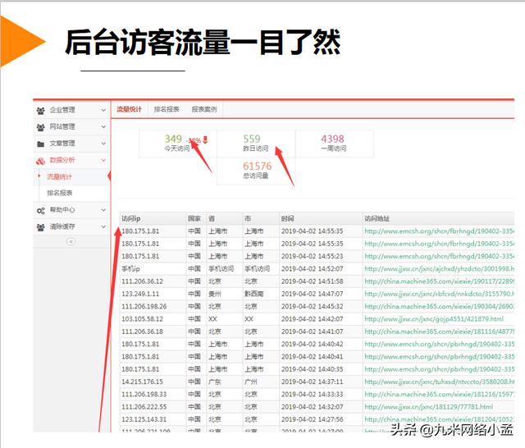The width and height of the screenshot is (525, 448).
Task: Expand the 清除缓存 menu chevron
Action: (103, 226)
